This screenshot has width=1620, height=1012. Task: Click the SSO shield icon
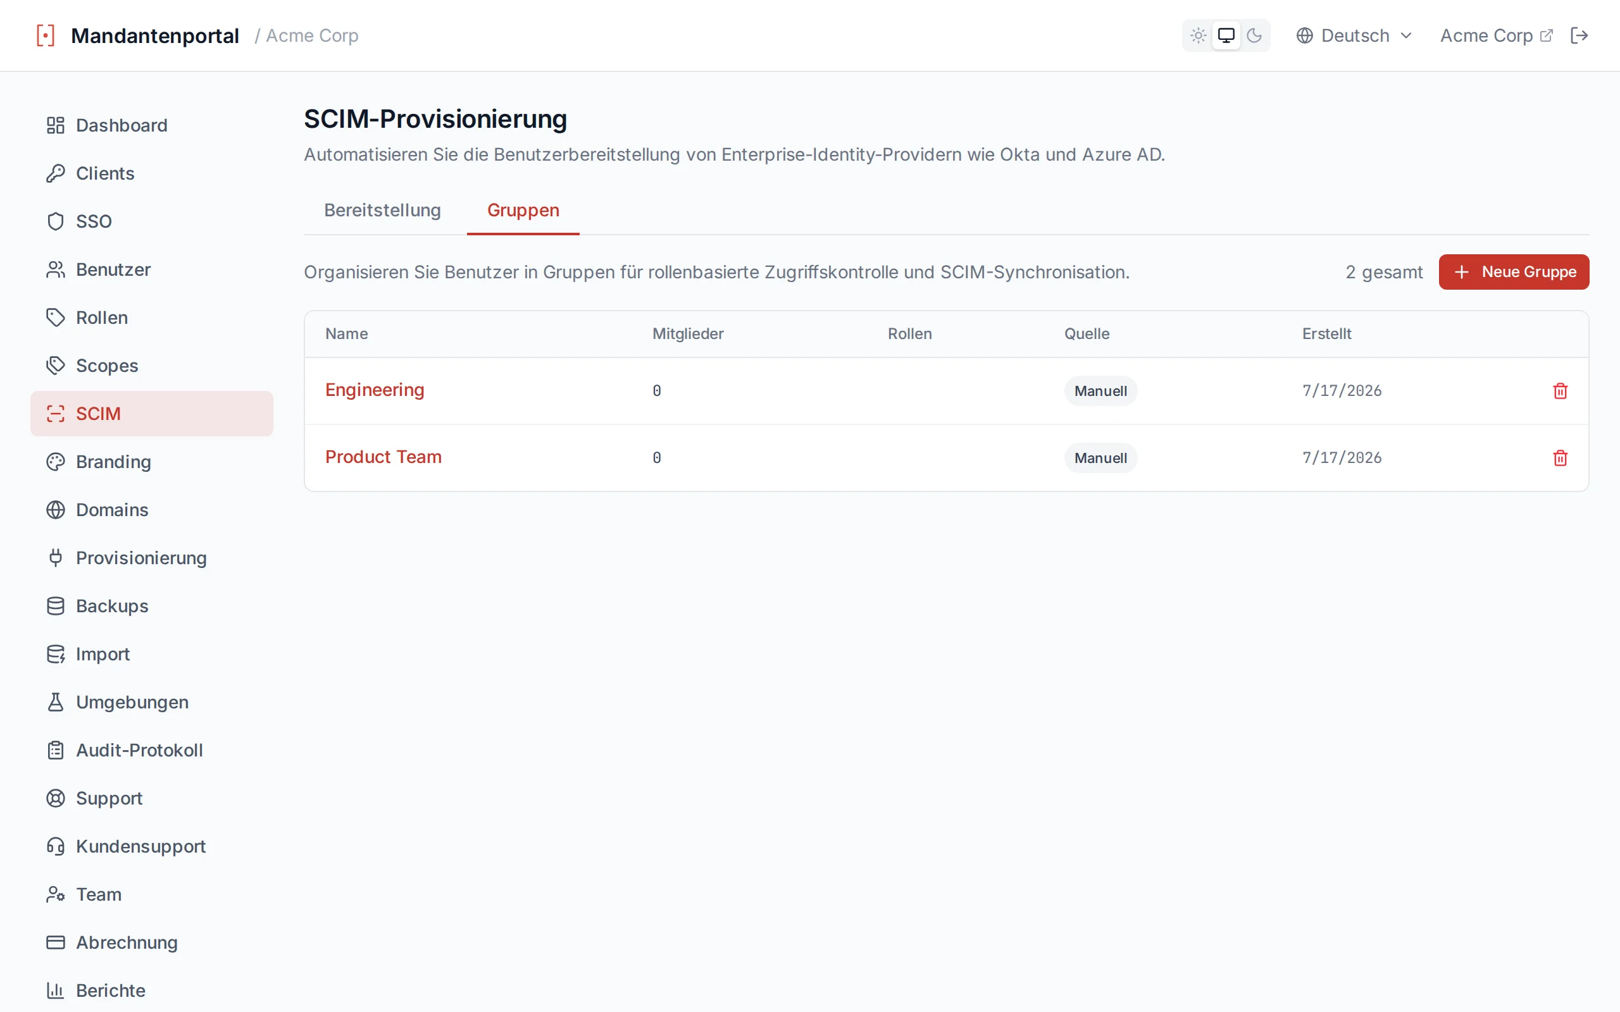tap(56, 221)
